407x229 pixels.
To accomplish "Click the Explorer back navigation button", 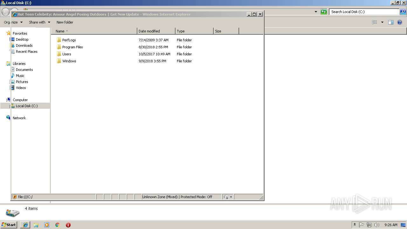I will [x=5, y=12].
